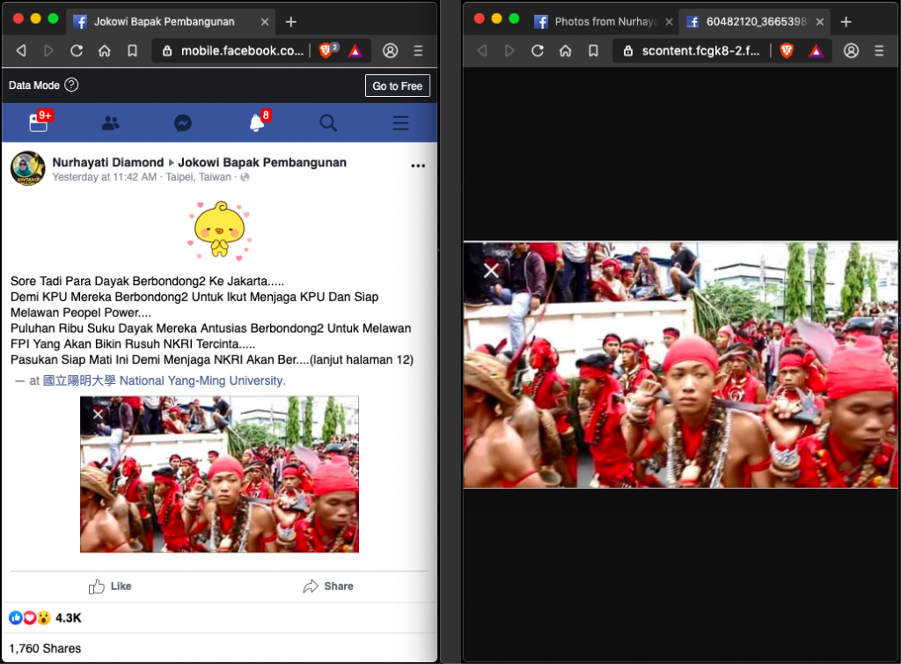Image resolution: width=901 pixels, height=664 pixels.
Task: Click home button in left browser toolbar
Action: click(104, 51)
